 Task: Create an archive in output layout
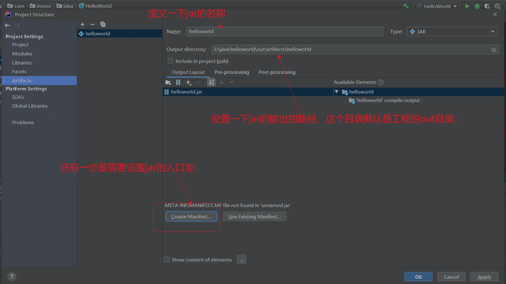[178, 83]
